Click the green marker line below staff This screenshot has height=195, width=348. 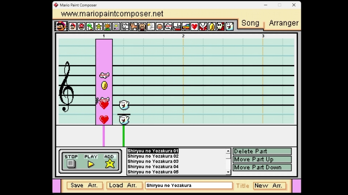pos(124,136)
